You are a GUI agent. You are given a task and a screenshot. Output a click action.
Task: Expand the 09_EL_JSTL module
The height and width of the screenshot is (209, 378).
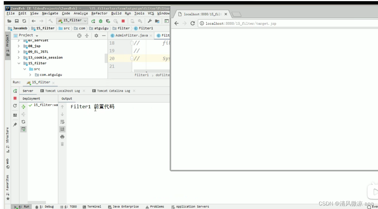[19, 52]
